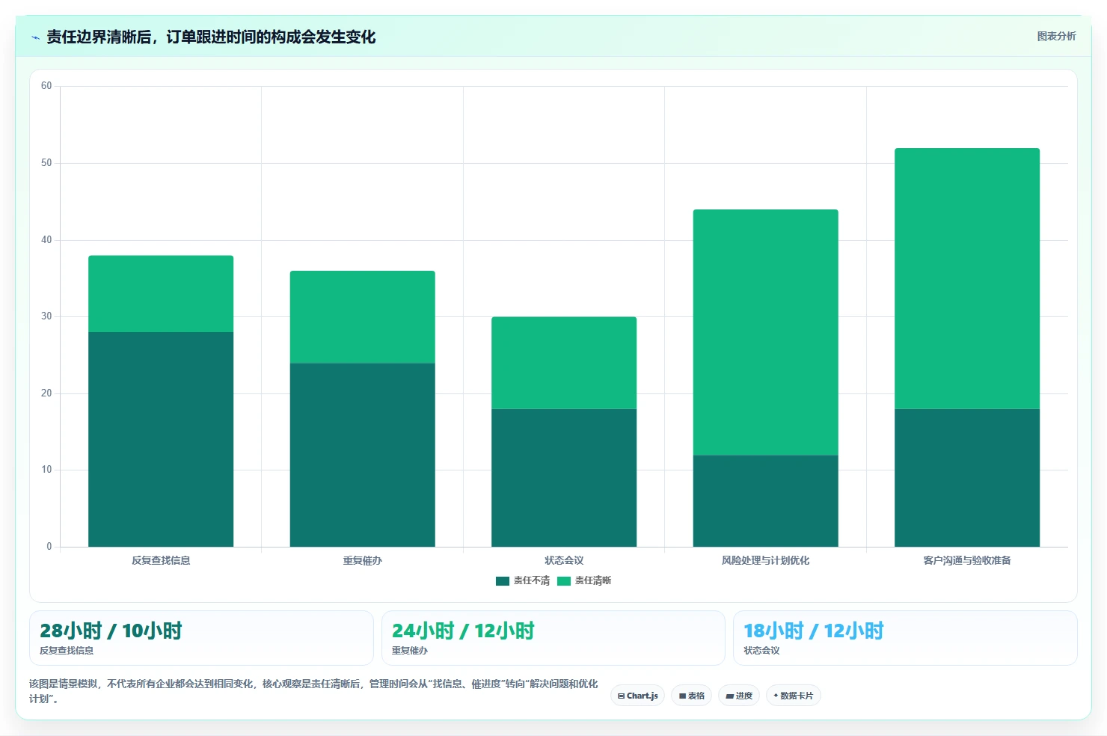Click the 反复查找信息 x-axis label
This screenshot has height=736, width=1107.
161,560
